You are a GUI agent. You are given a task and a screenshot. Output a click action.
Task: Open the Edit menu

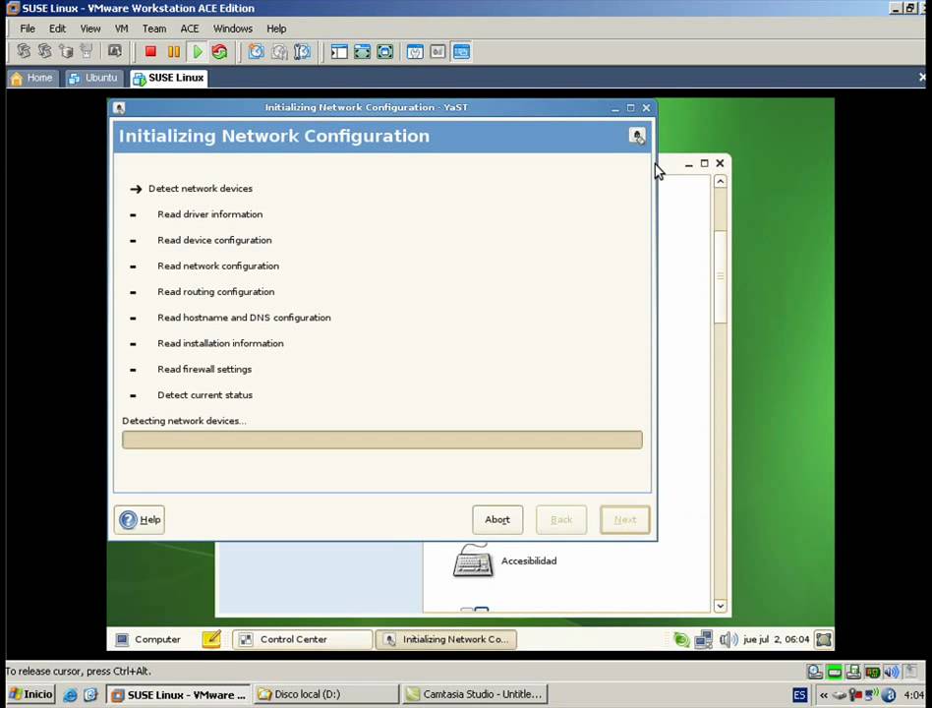[57, 29]
